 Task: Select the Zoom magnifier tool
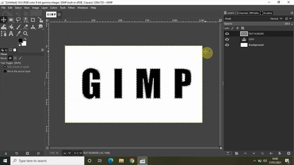[26, 33]
